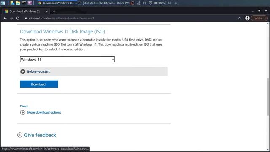This screenshot has width=270, height=152.
Task: View site security via the padlock icon
Action: [26, 18]
